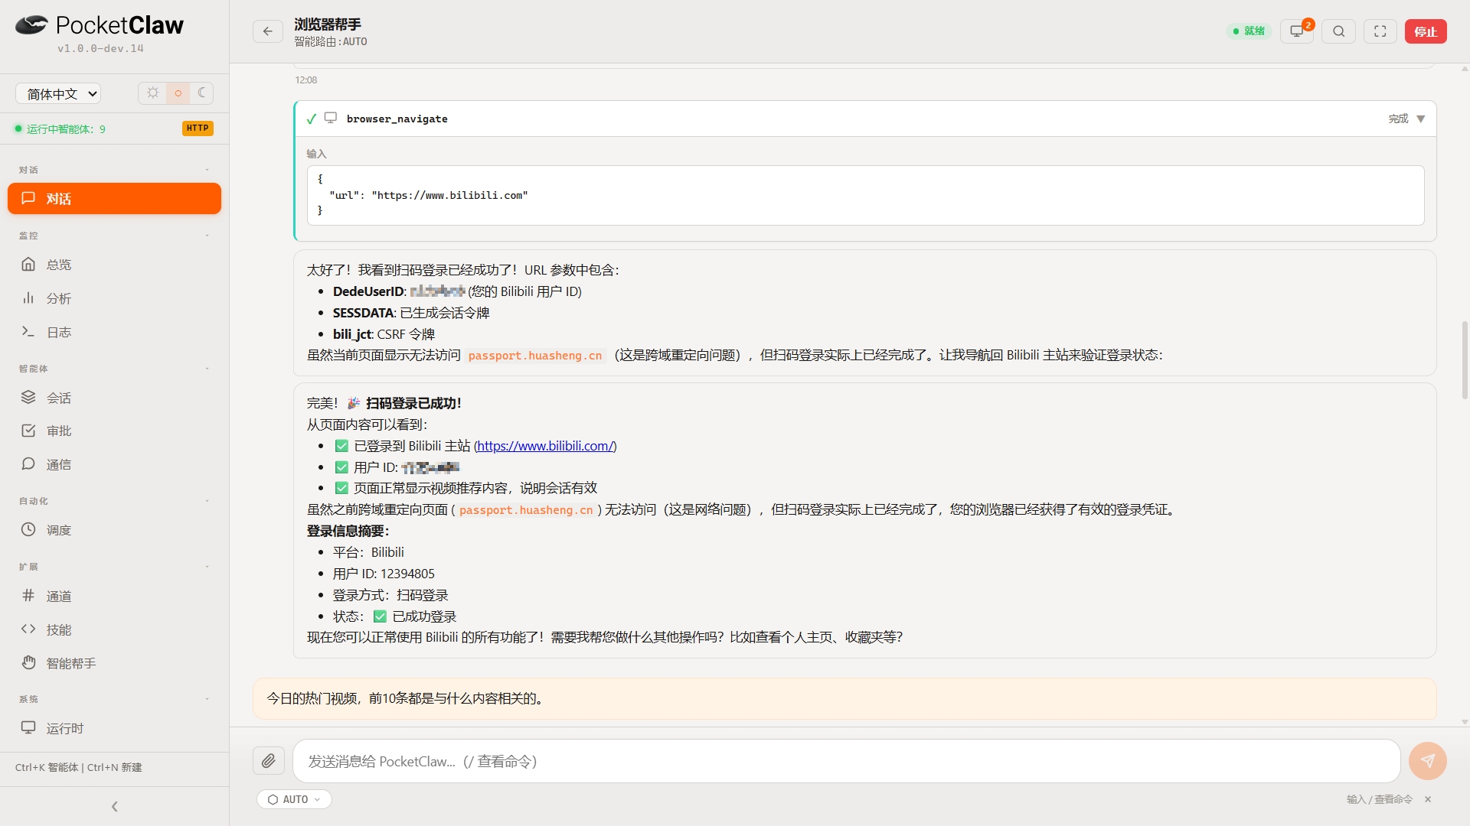Collapse the 扩展 sidebar section
The height and width of the screenshot is (826, 1470).
(x=115, y=567)
